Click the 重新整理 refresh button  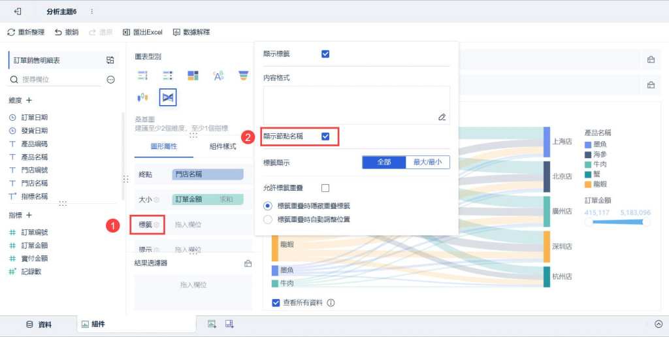coord(26,32)
